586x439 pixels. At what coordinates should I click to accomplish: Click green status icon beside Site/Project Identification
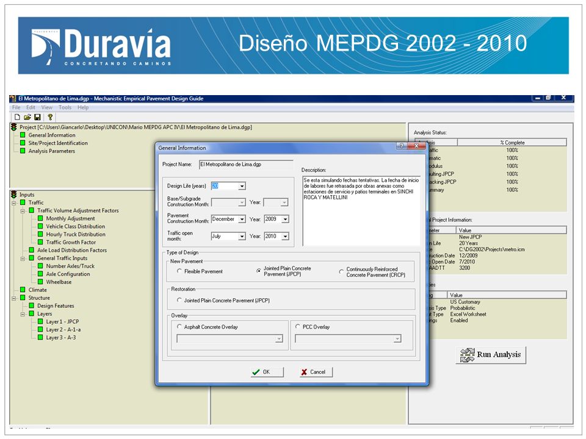pos(23,143)
